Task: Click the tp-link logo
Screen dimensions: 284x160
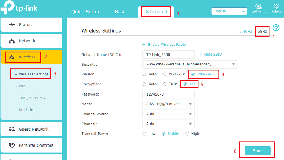Action: [19, 7]
